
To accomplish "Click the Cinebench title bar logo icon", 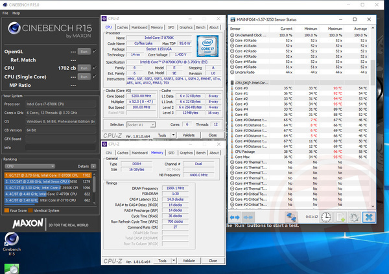I will pos(5,5).
